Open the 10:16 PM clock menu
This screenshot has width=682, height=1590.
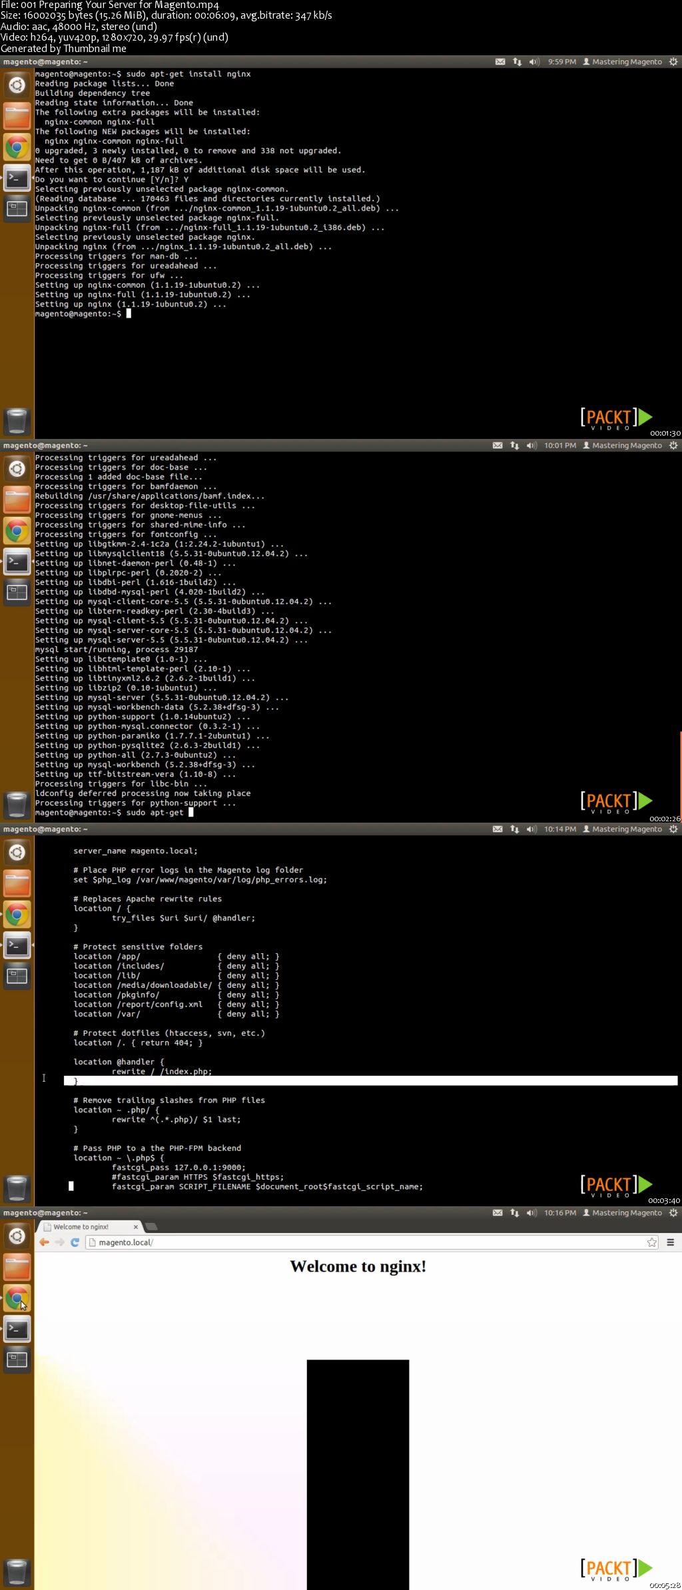point(560,1213)
